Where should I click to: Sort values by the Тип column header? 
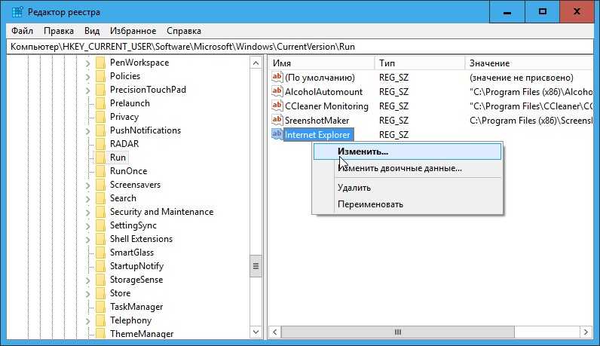click(420, 63)
